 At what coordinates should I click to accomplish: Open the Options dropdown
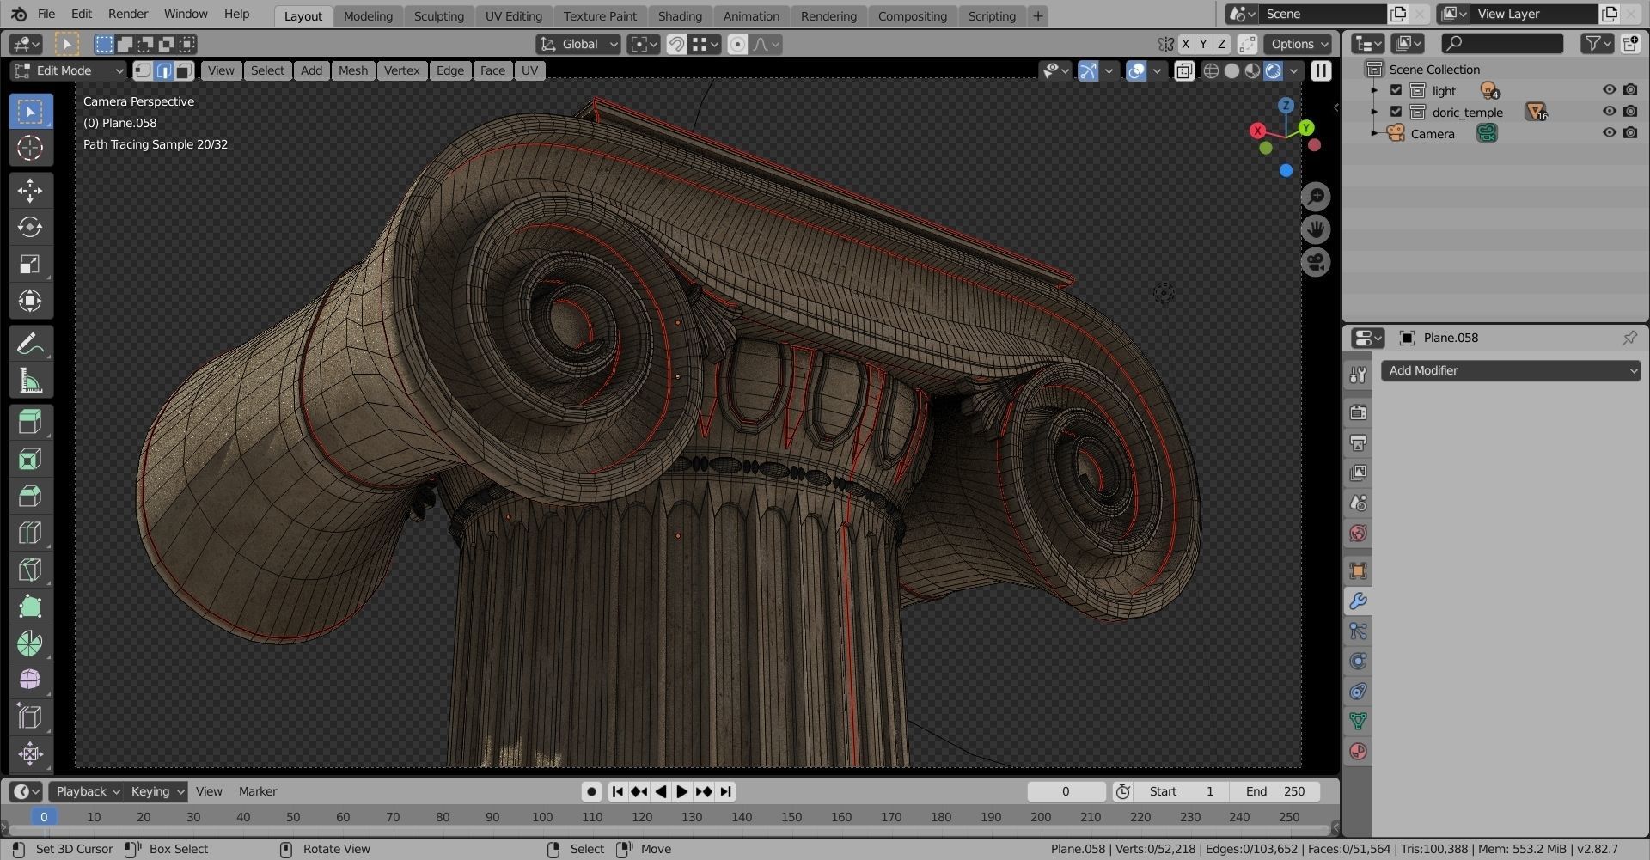[1298, 44]
